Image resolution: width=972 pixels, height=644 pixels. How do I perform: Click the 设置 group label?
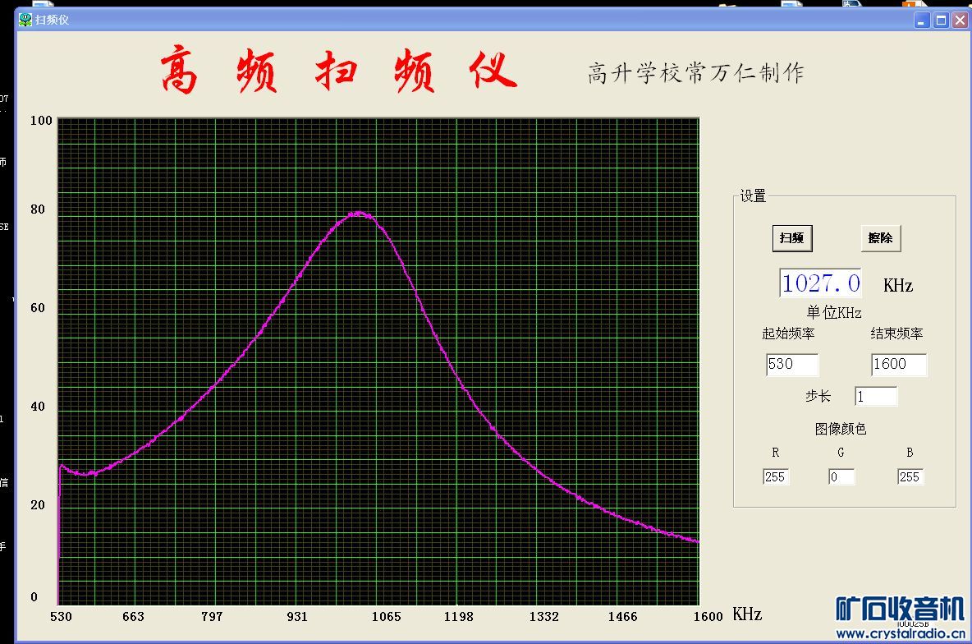coord(753,196)
